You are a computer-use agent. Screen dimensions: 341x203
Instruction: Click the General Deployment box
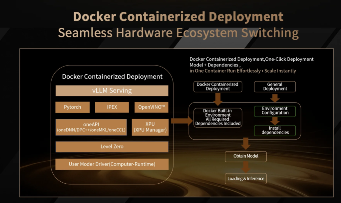tap(275, 86)
